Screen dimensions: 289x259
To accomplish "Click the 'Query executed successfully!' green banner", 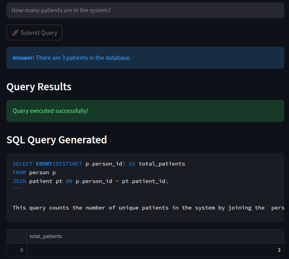I will point(145,111).
